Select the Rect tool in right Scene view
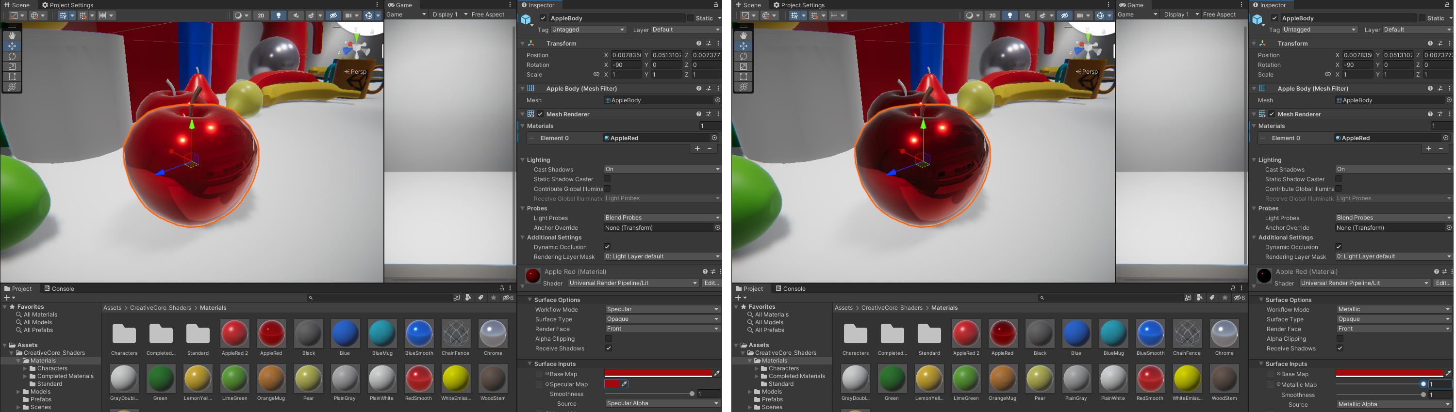This screenshot has width=1456, height=412. point(743,76)
